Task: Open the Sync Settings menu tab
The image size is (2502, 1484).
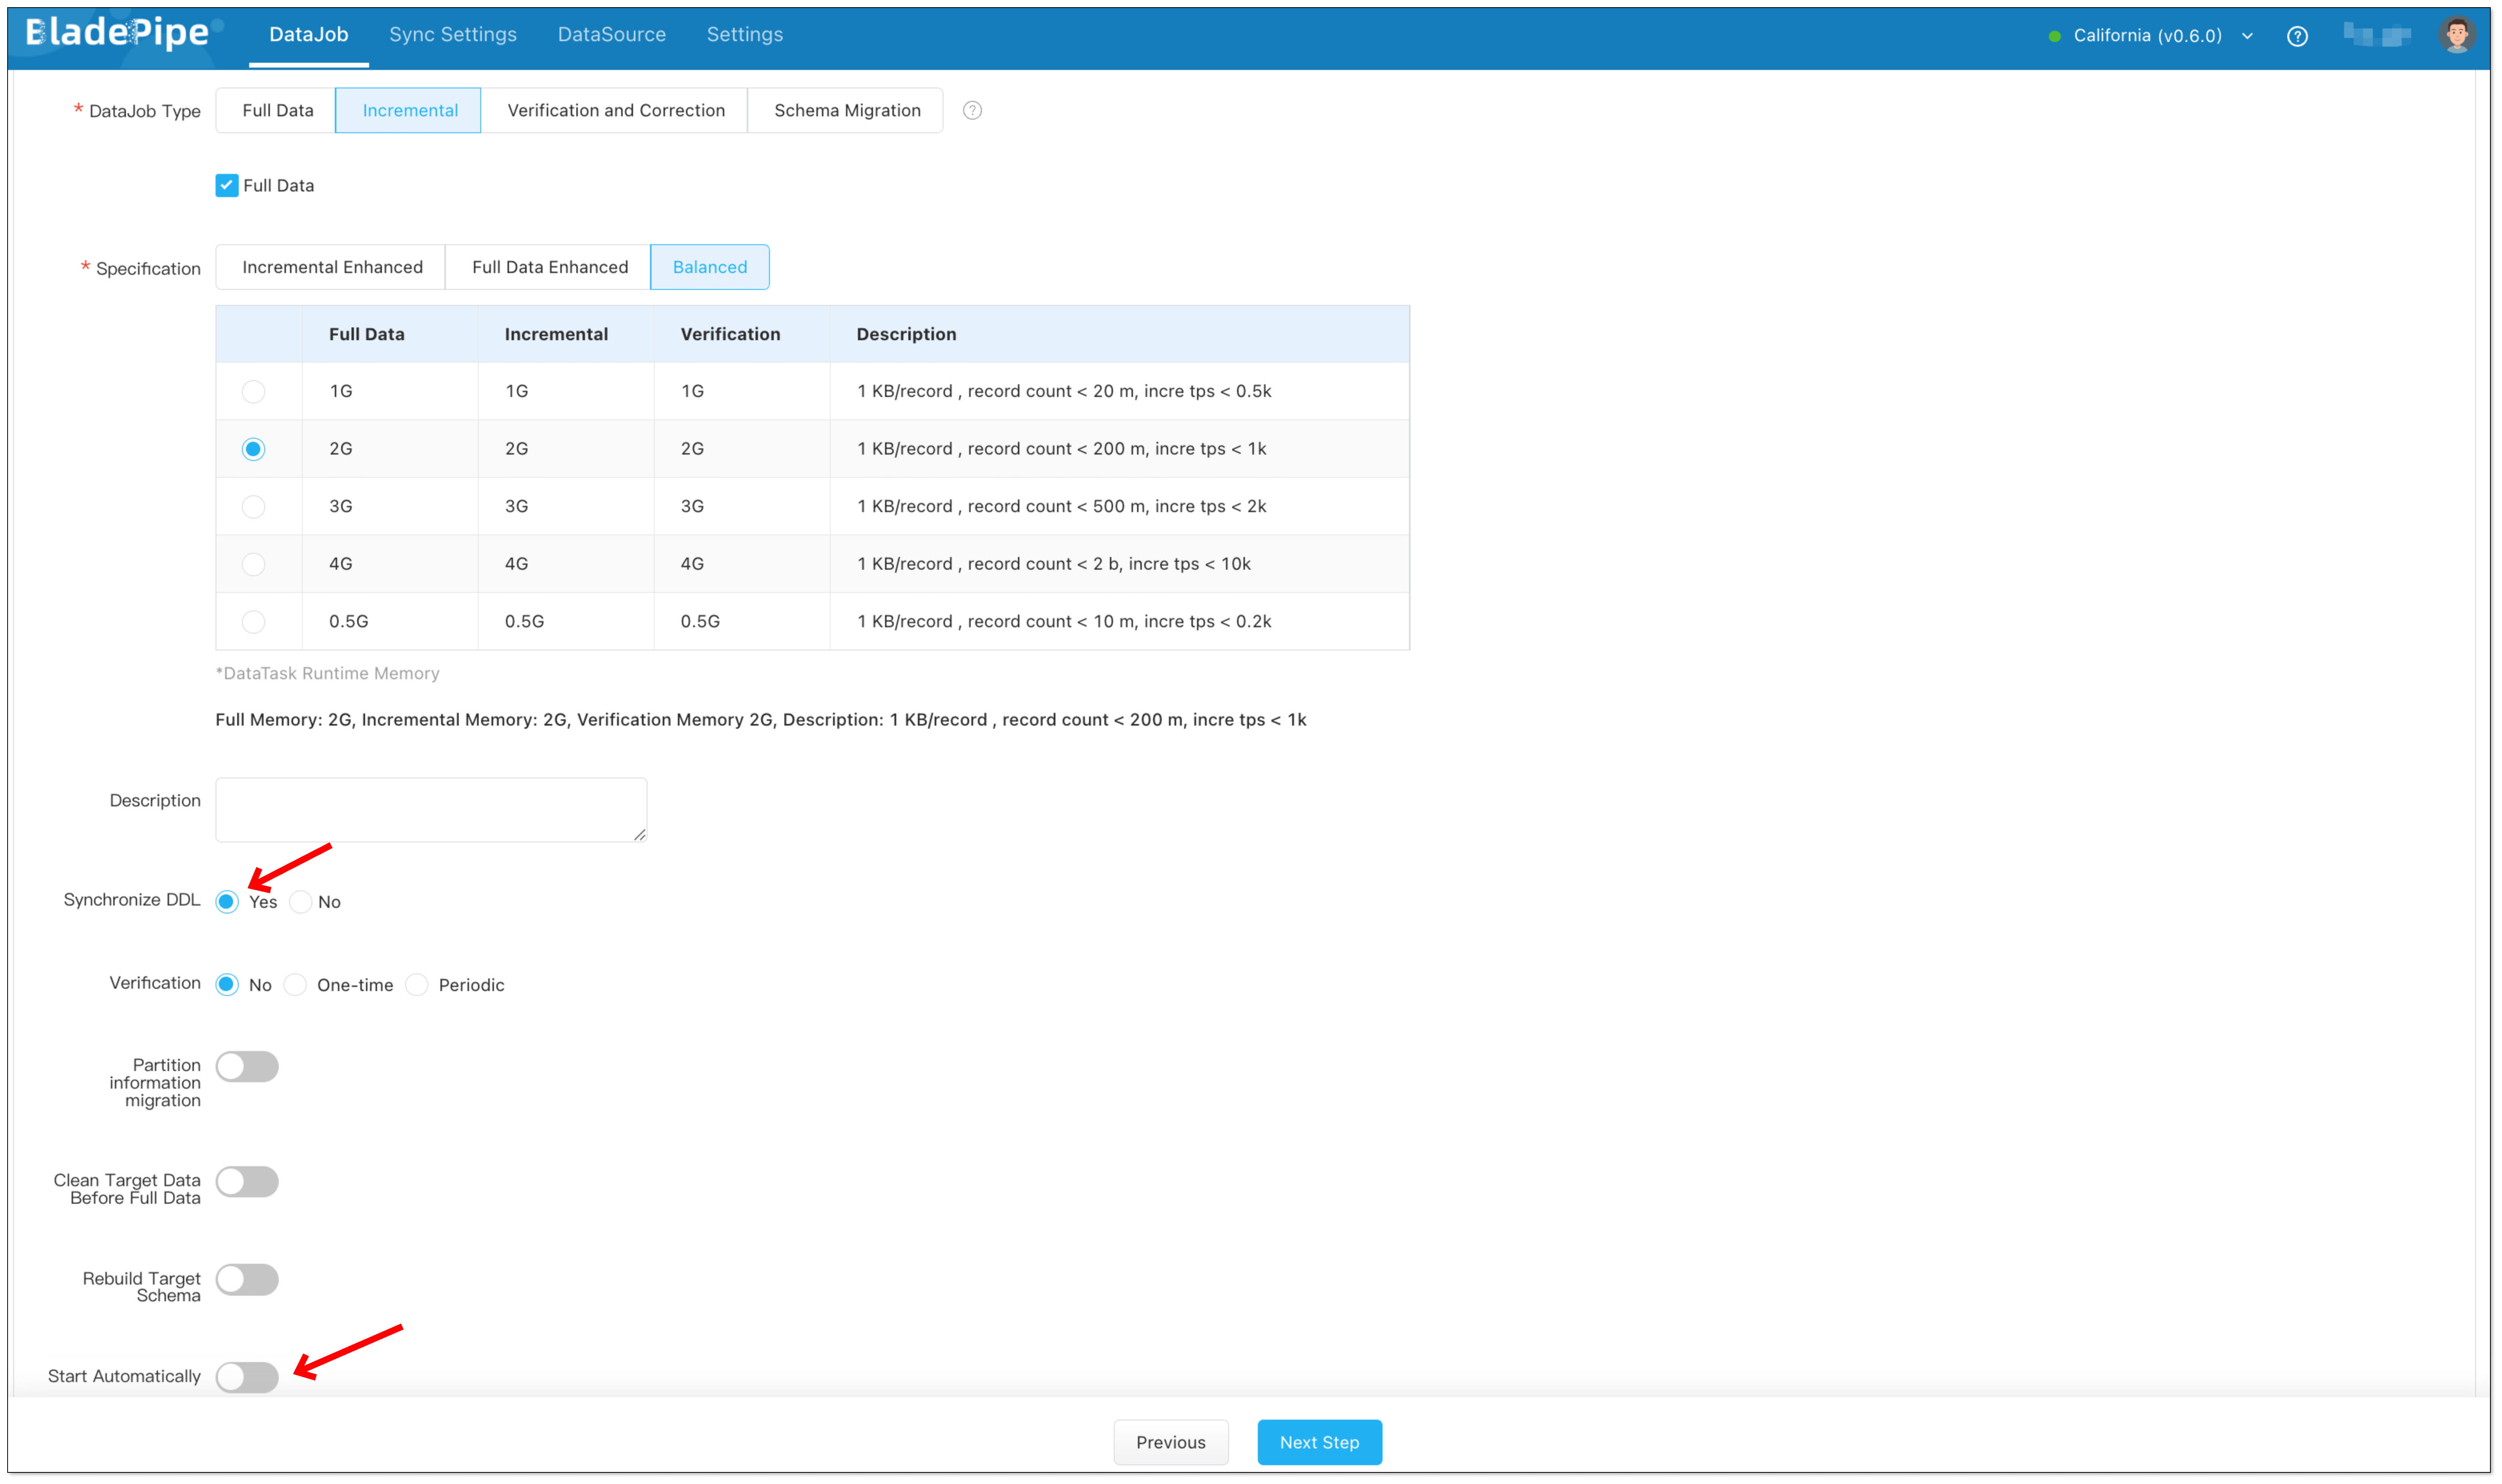Action: (452, 34)
